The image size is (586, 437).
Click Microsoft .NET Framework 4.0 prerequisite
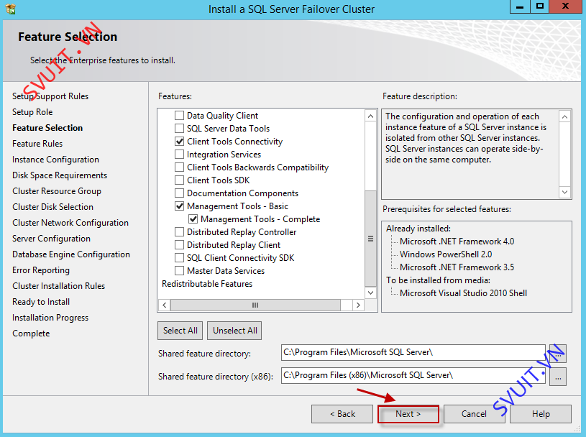(457, 241)
